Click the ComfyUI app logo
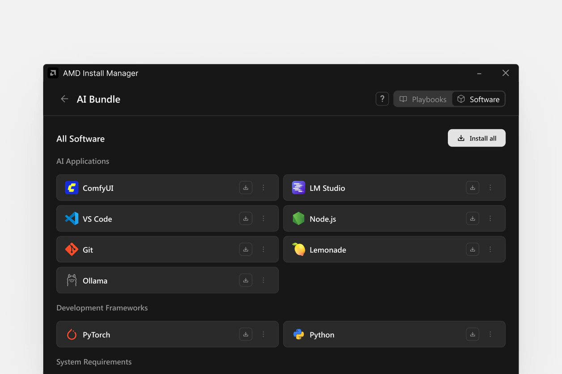 72,188
